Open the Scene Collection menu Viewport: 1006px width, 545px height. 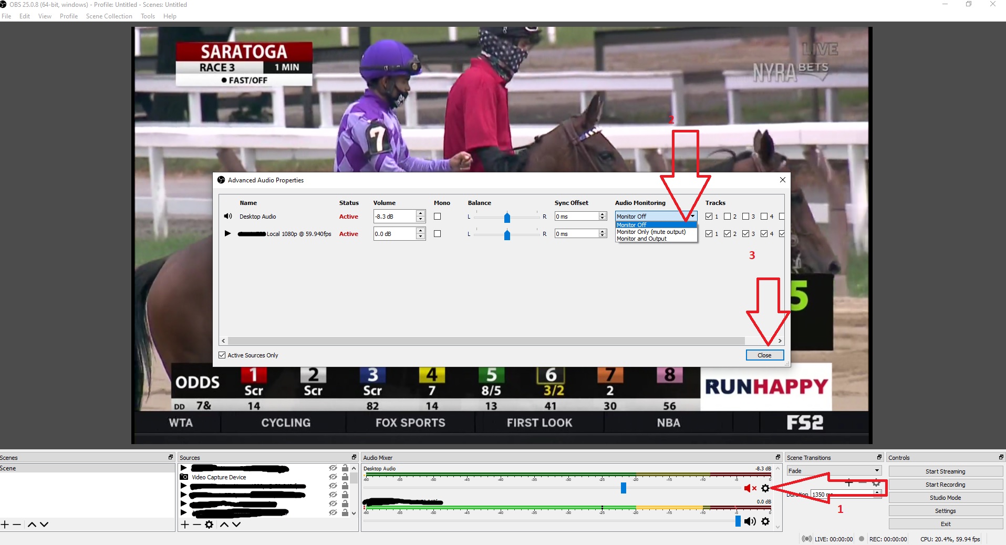(x=109, y=16)
